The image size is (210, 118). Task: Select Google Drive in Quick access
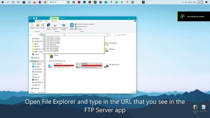pyautogui.click(x=37, y=41)
